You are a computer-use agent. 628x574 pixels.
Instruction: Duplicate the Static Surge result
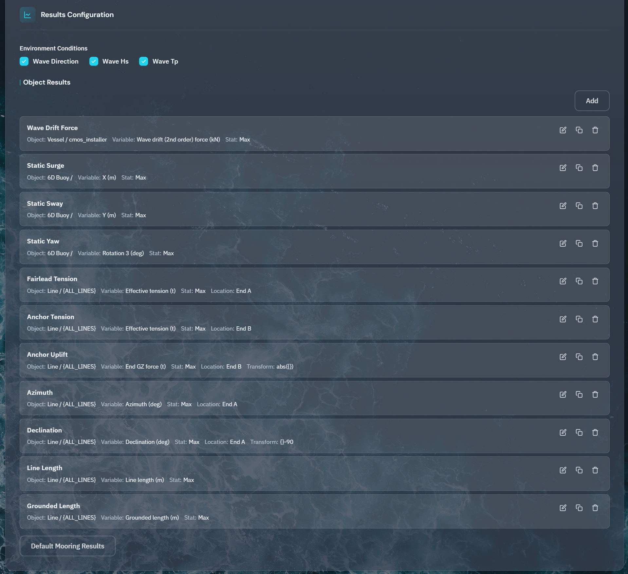pyautogui.click(x=579, y=168)
